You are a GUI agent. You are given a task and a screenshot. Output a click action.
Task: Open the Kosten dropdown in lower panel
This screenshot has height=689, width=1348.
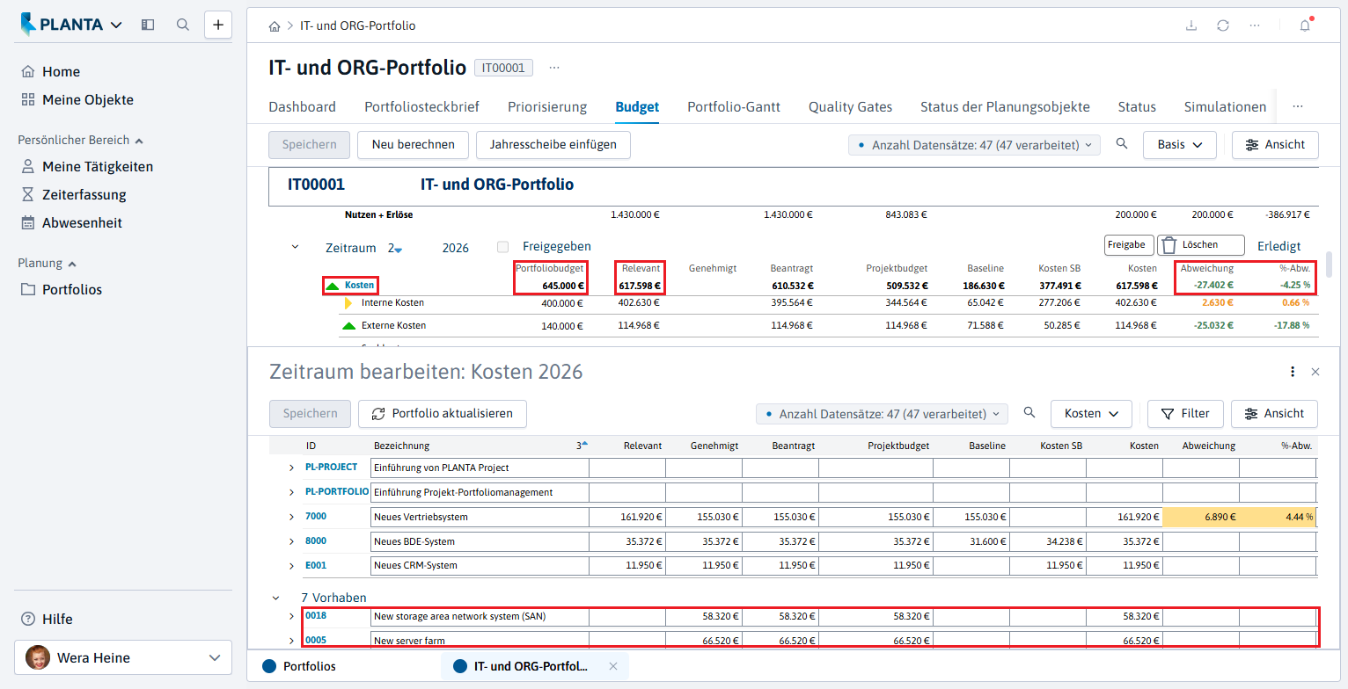pos(1091,413)
